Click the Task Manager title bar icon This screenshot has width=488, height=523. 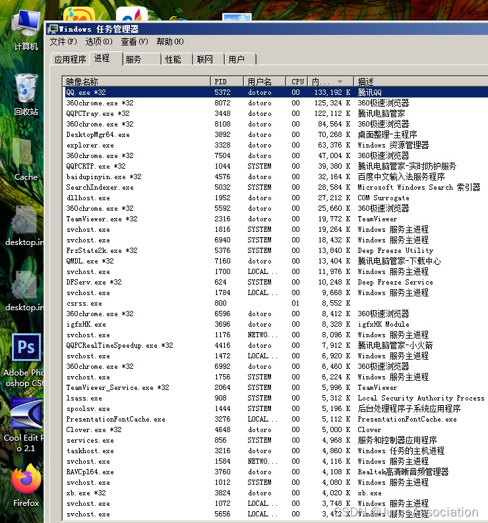[x=53, y=29]
